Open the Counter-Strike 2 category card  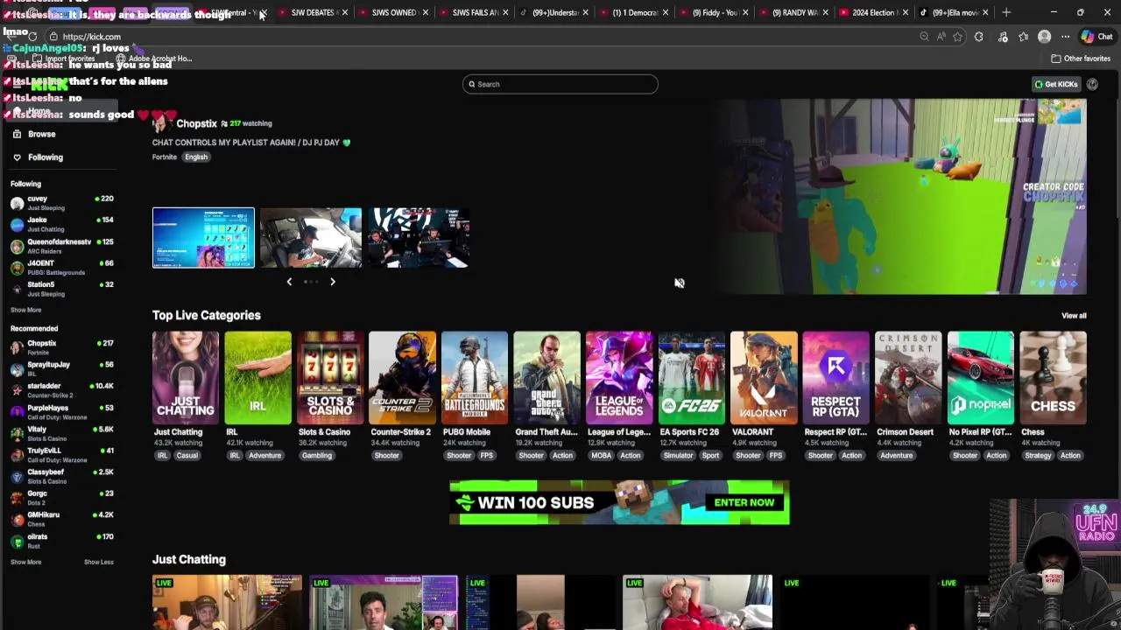[x=402, y=378]
